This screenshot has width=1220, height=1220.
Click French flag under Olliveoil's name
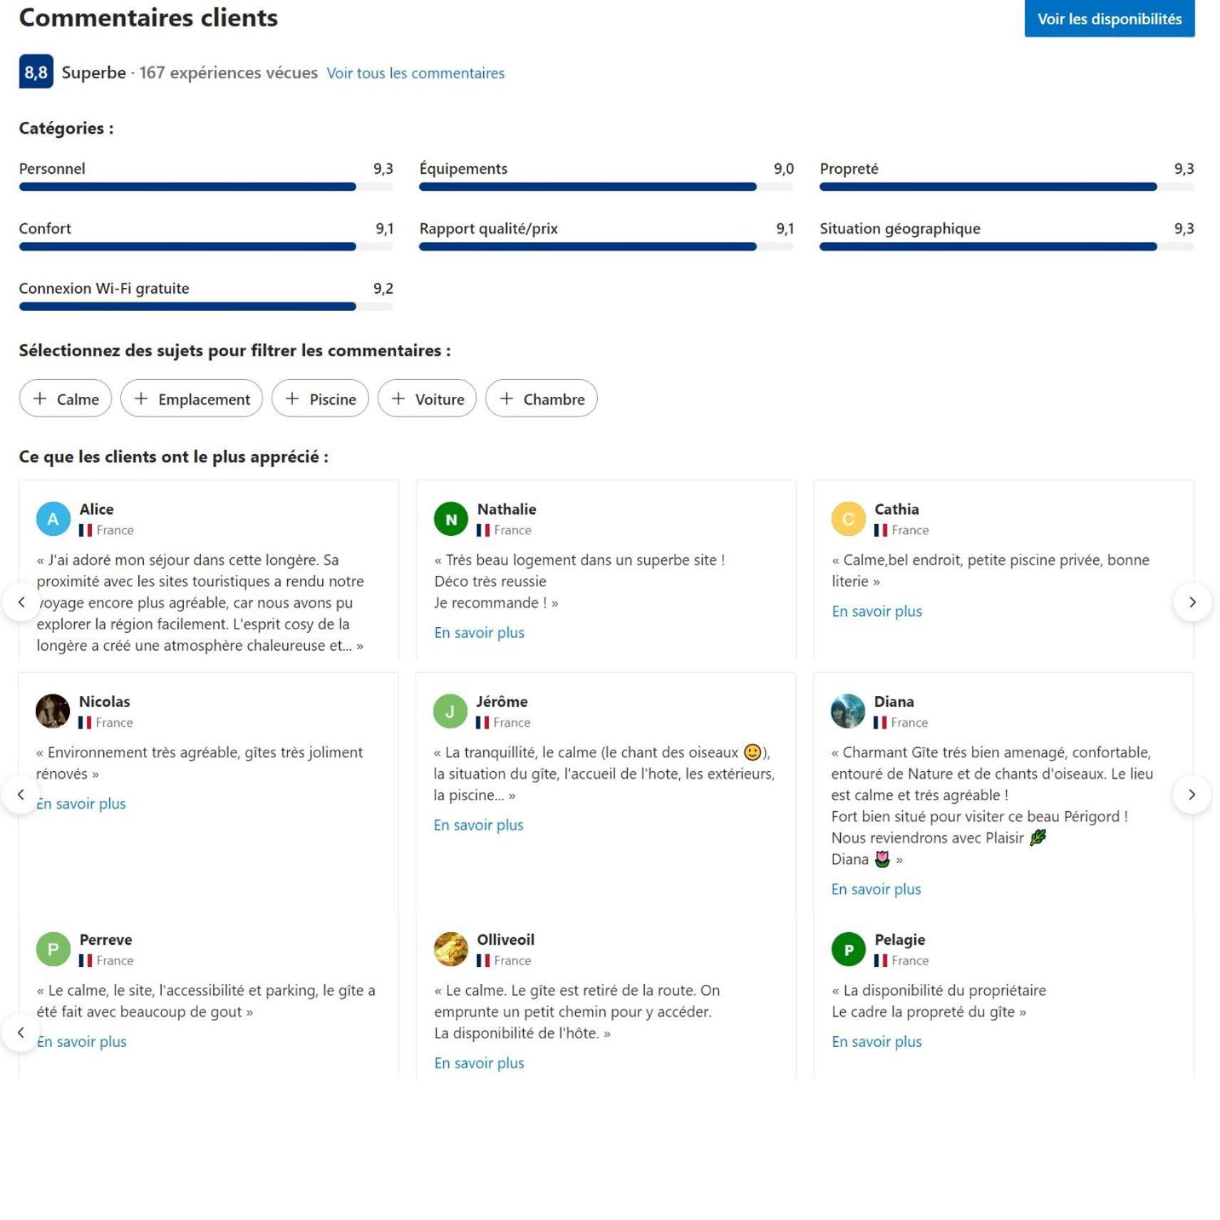483,961
